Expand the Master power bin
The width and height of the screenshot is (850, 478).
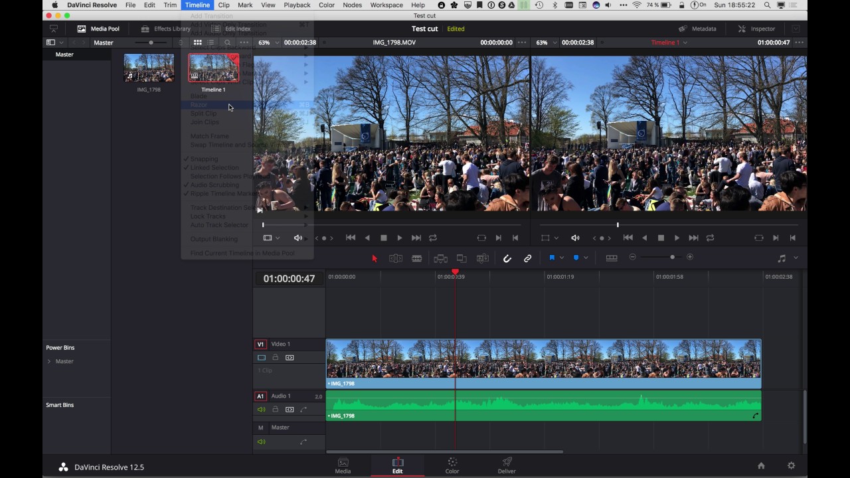point(49,361)
